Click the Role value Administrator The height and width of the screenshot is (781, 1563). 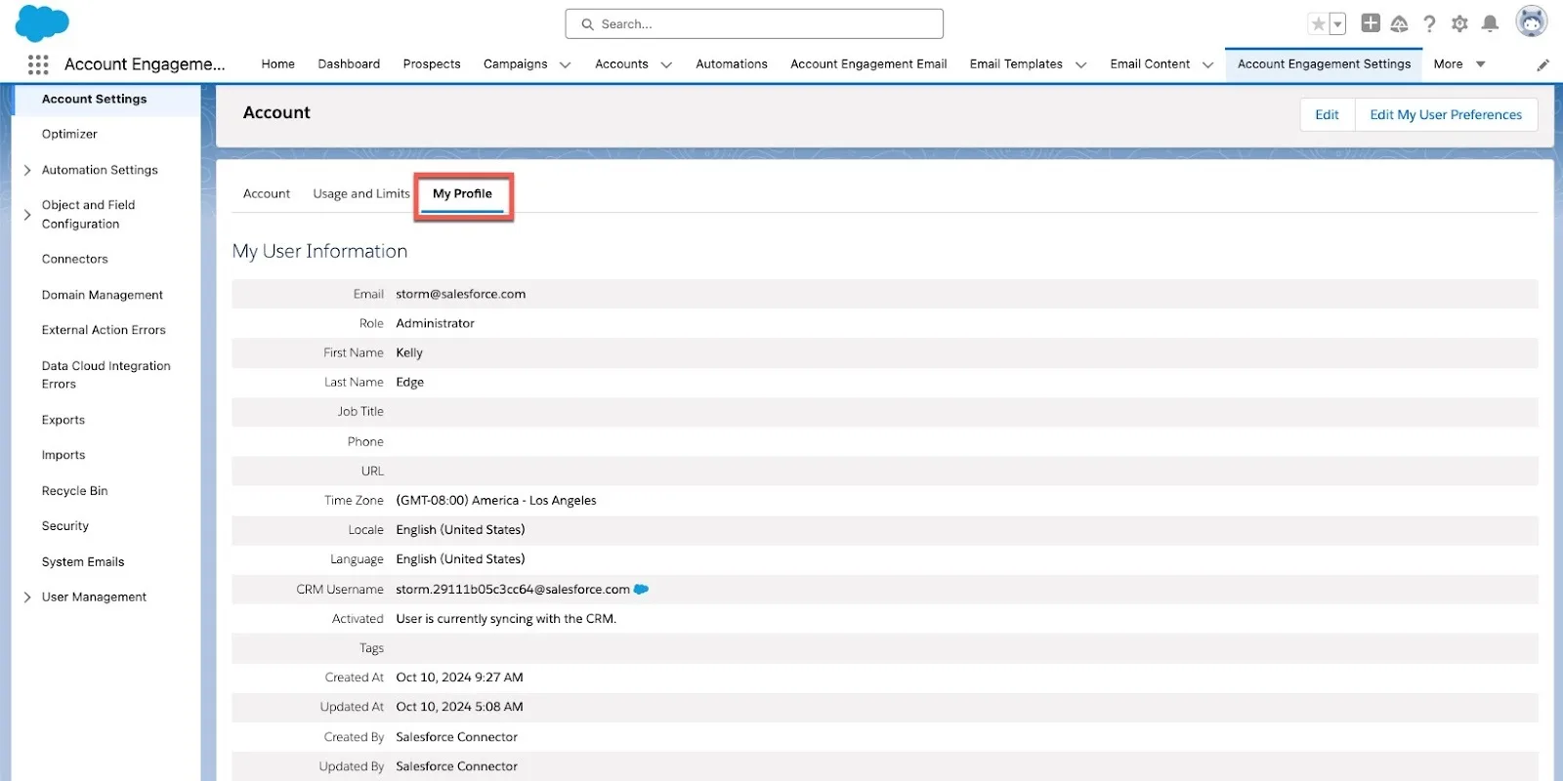pyautogui.click(x=436, y=323)
